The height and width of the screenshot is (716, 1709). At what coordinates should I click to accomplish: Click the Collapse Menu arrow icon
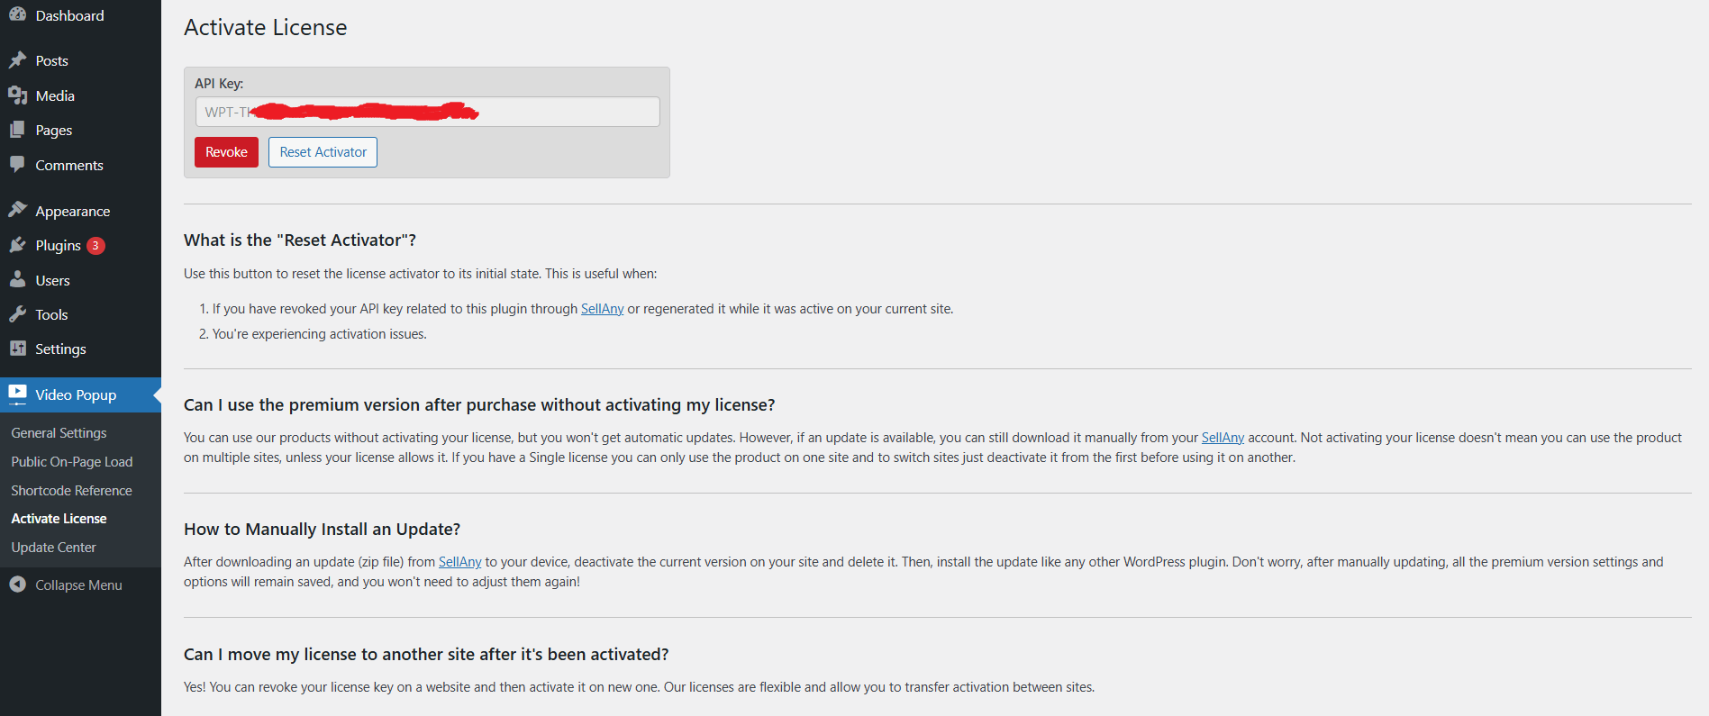tap(17, 585)
